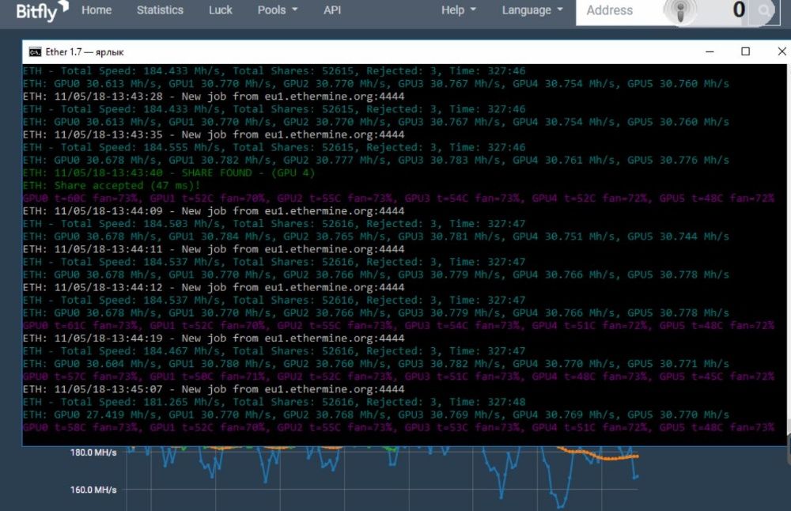Click the GPU0 t=60C fan status line
This screenshot has height=511, width=791.
point(399,199)
